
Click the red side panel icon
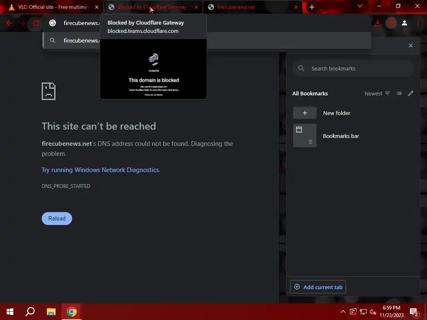(x=391, y=23)
